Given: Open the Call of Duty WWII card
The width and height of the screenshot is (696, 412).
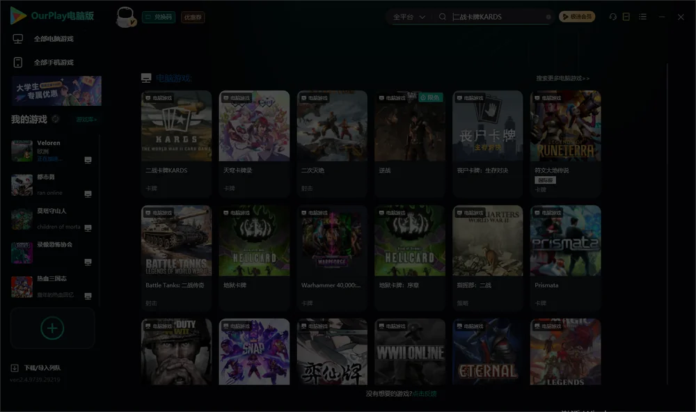Looking at the screenshot, I should [176, 351].
